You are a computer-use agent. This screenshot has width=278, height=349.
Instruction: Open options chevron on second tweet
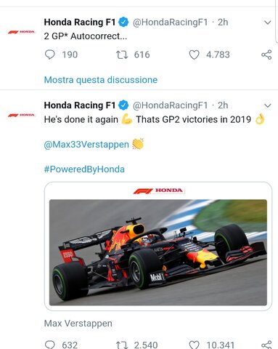268,105
